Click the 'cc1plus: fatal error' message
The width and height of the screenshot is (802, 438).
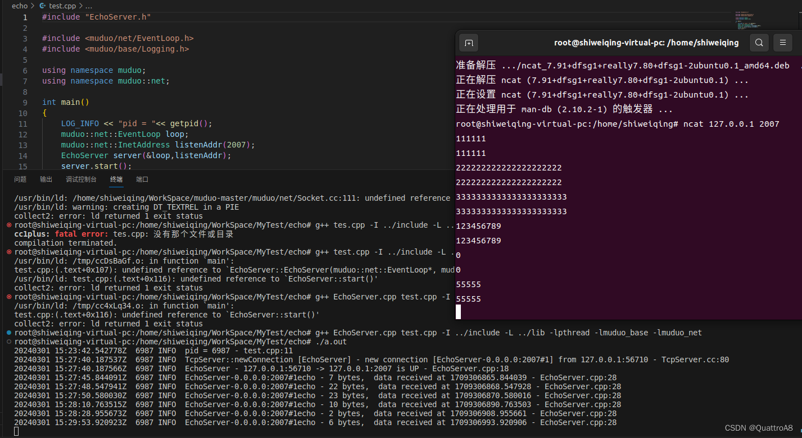[124, 234]
